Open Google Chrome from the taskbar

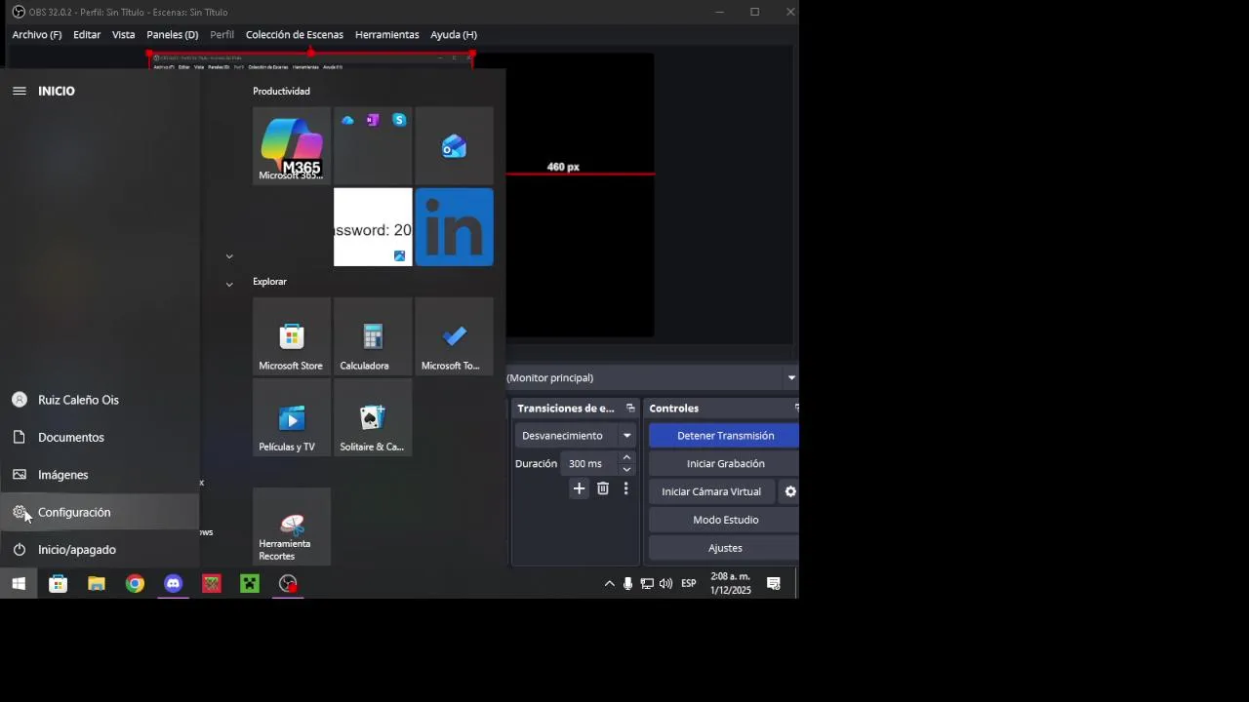point(135,584)
